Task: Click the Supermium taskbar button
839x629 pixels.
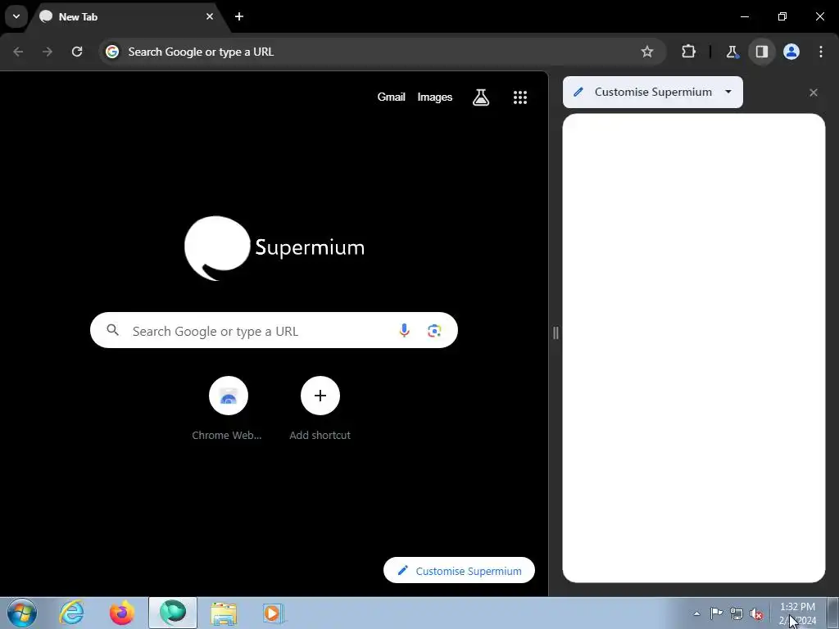Action: 173,613
